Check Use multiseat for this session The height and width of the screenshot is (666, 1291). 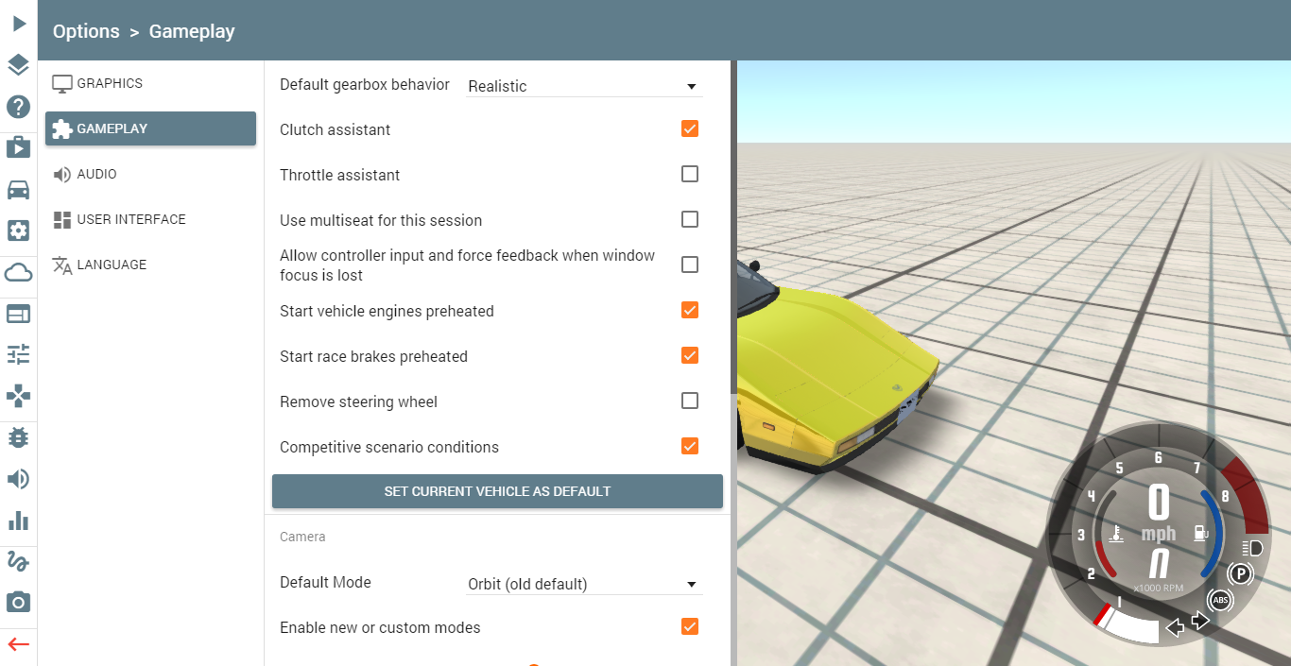coord(690,219)
